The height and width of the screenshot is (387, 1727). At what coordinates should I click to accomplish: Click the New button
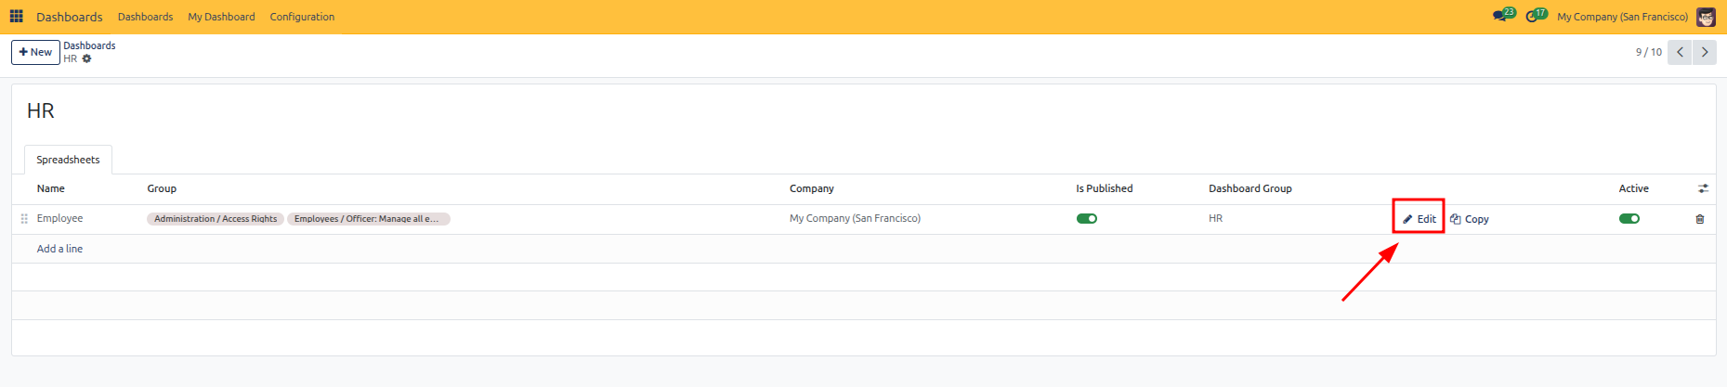coord(35,52)
